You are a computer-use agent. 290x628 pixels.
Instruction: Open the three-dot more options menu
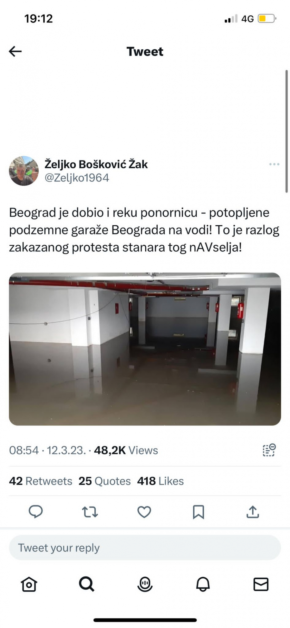pos(274,164)
